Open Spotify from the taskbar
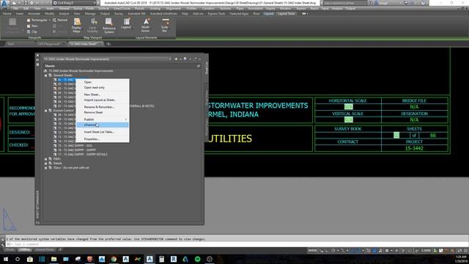 [x=197, y=259]
